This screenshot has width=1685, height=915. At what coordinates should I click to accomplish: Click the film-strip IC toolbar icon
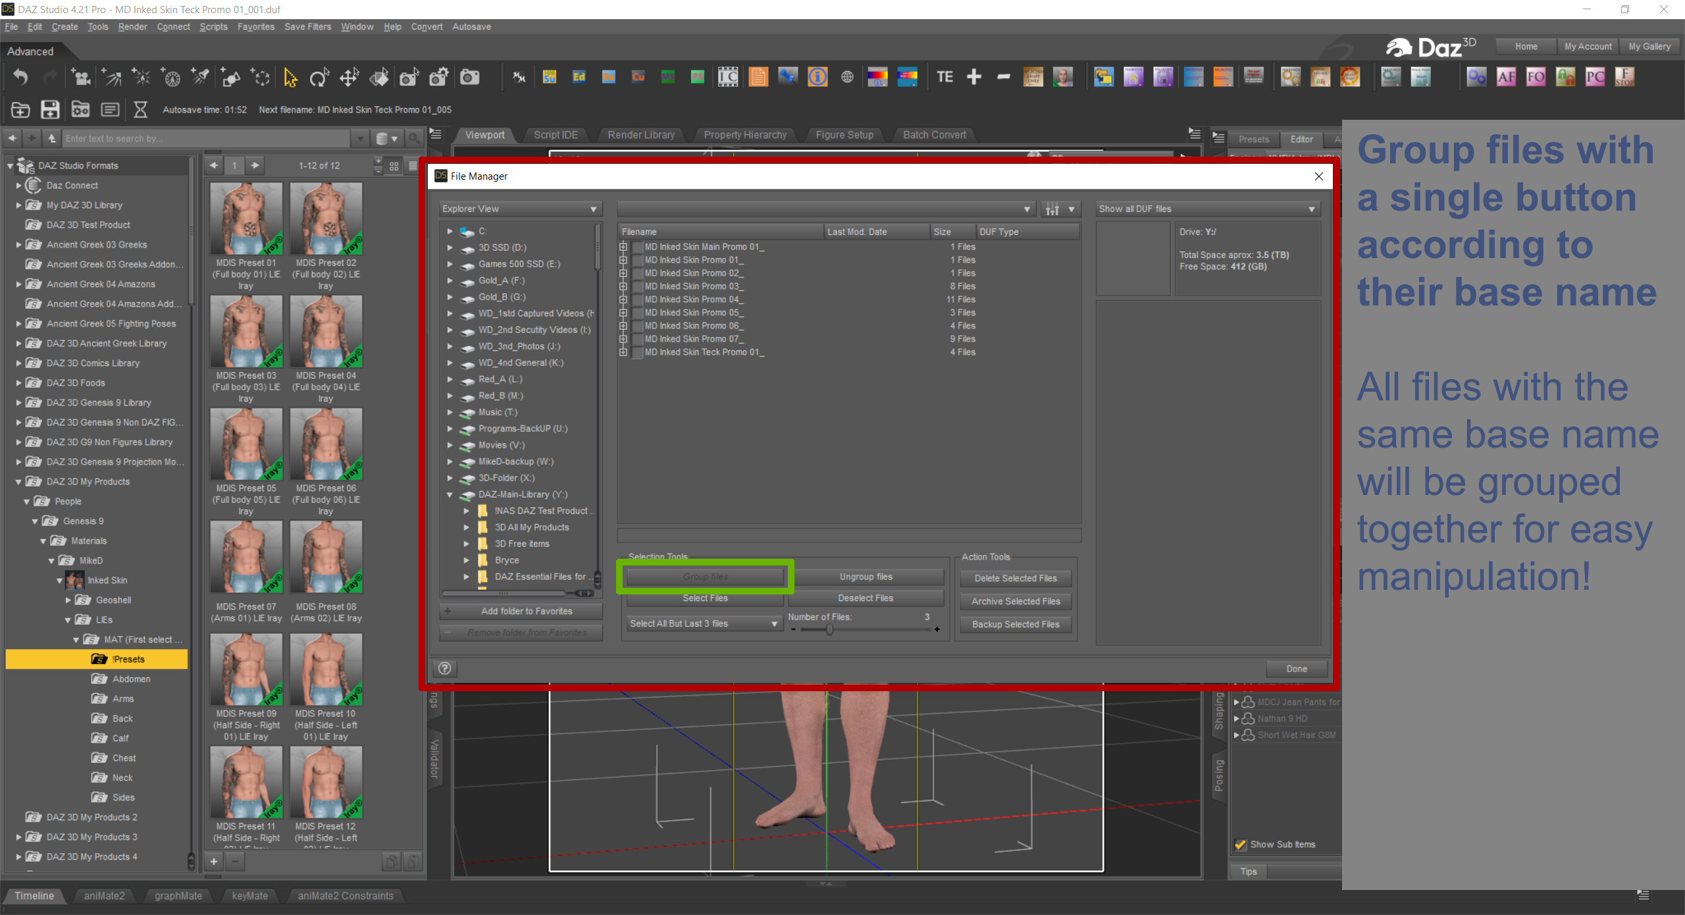click(728, 77)
